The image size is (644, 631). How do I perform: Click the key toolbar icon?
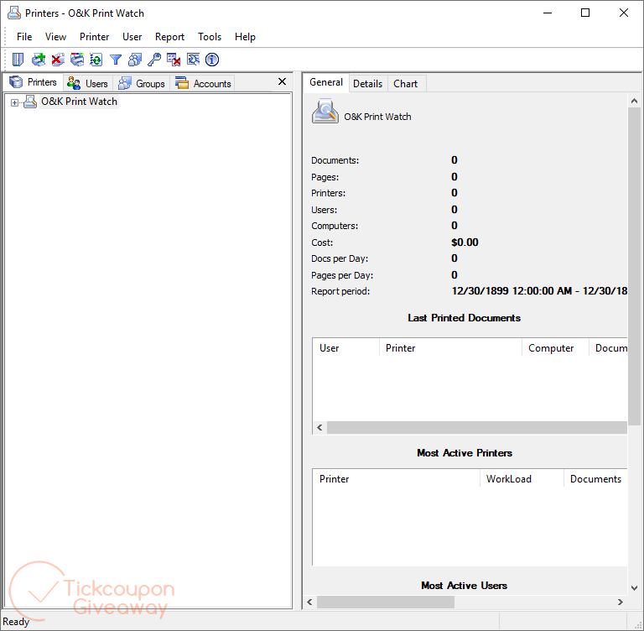tap(154, 60)
